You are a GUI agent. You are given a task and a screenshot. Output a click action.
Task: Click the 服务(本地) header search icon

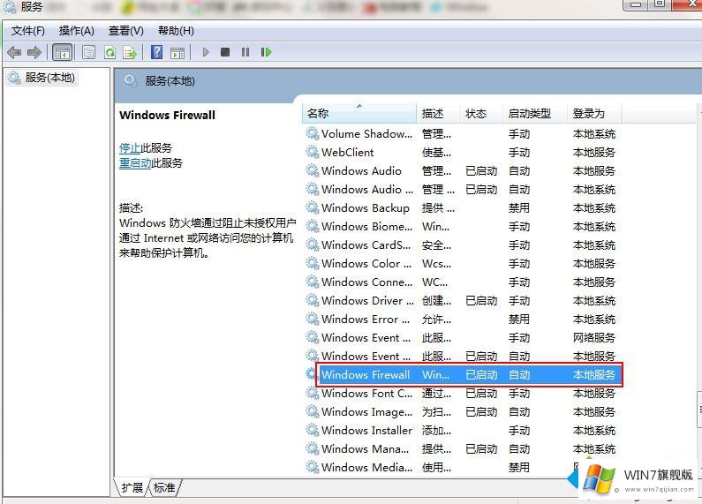coord(131,81)
